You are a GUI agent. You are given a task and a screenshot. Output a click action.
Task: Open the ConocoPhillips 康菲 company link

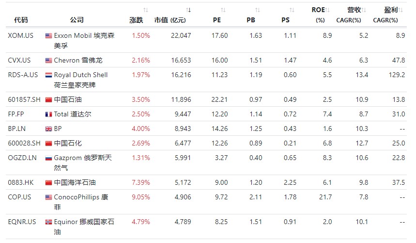click(80, 197)
